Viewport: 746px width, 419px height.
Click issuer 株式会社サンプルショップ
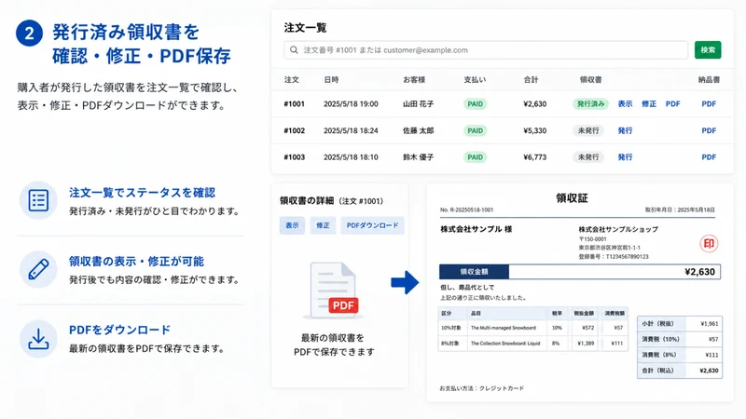(618, 229)
